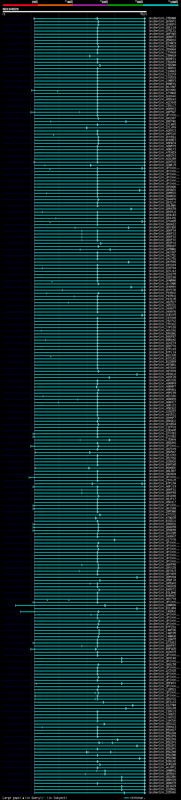Select hit UniRef100_Q8H159

pos(162,209)
